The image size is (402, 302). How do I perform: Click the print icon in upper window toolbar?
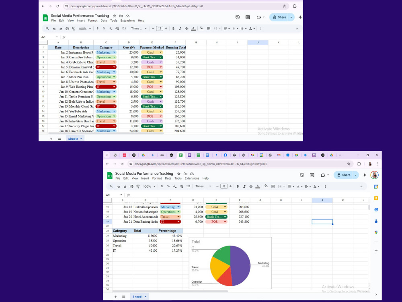click(x=67, y=29)
